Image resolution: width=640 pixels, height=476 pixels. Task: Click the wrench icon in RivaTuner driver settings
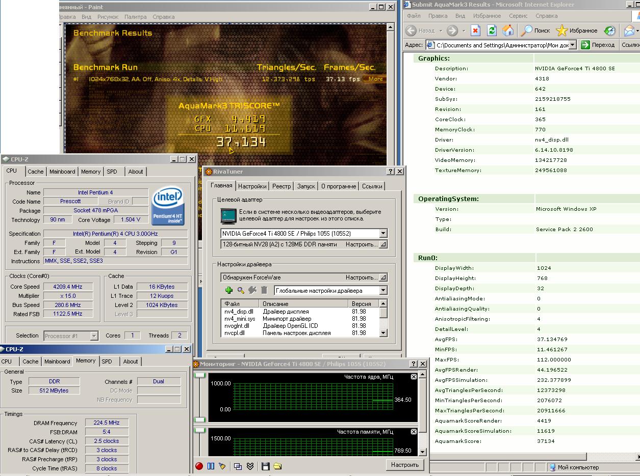click(x=252, y=290)
